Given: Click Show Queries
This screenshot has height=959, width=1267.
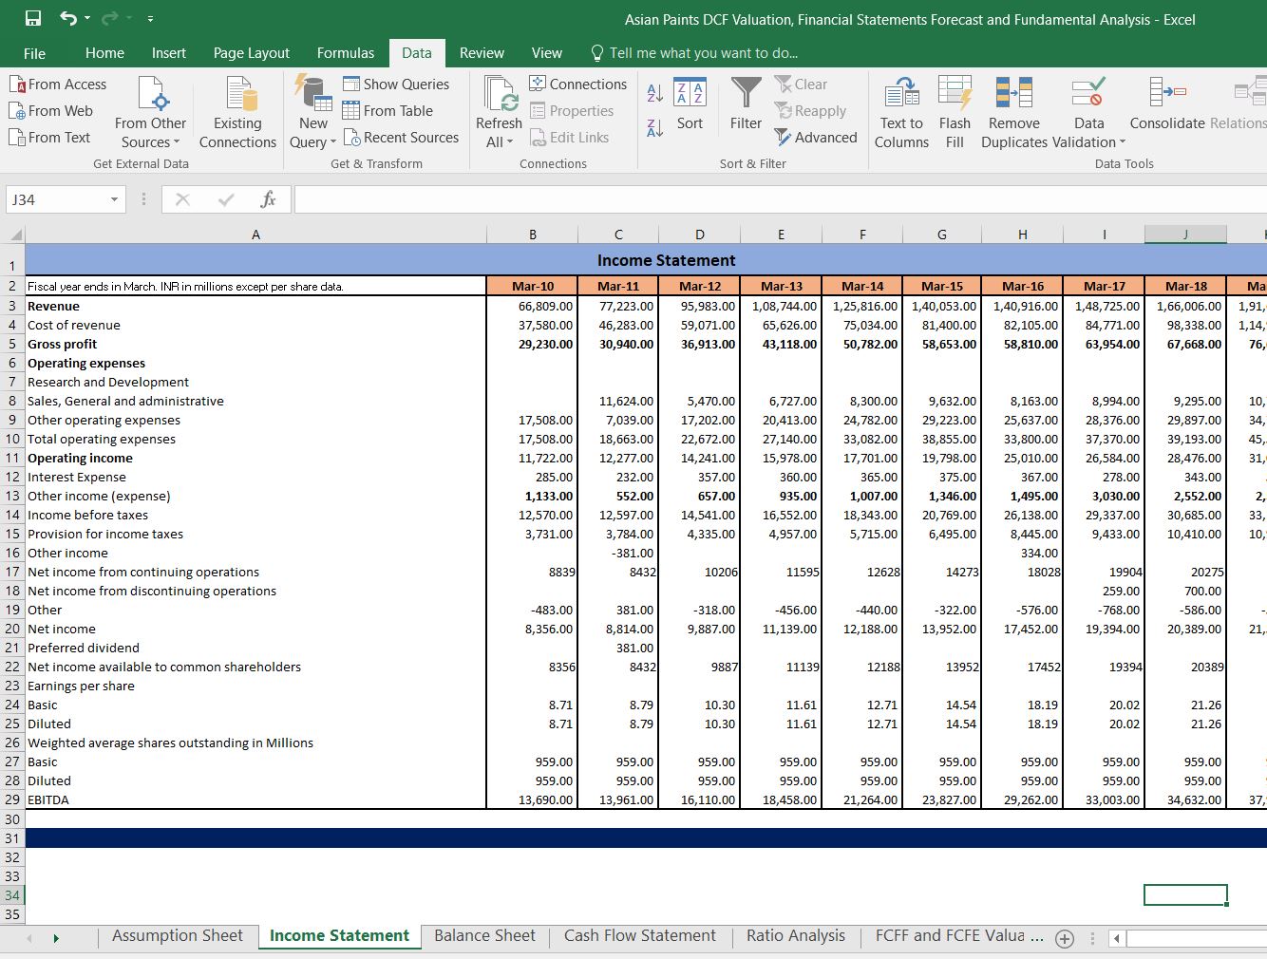Looking at the screenshot, I should pos(396,85).
